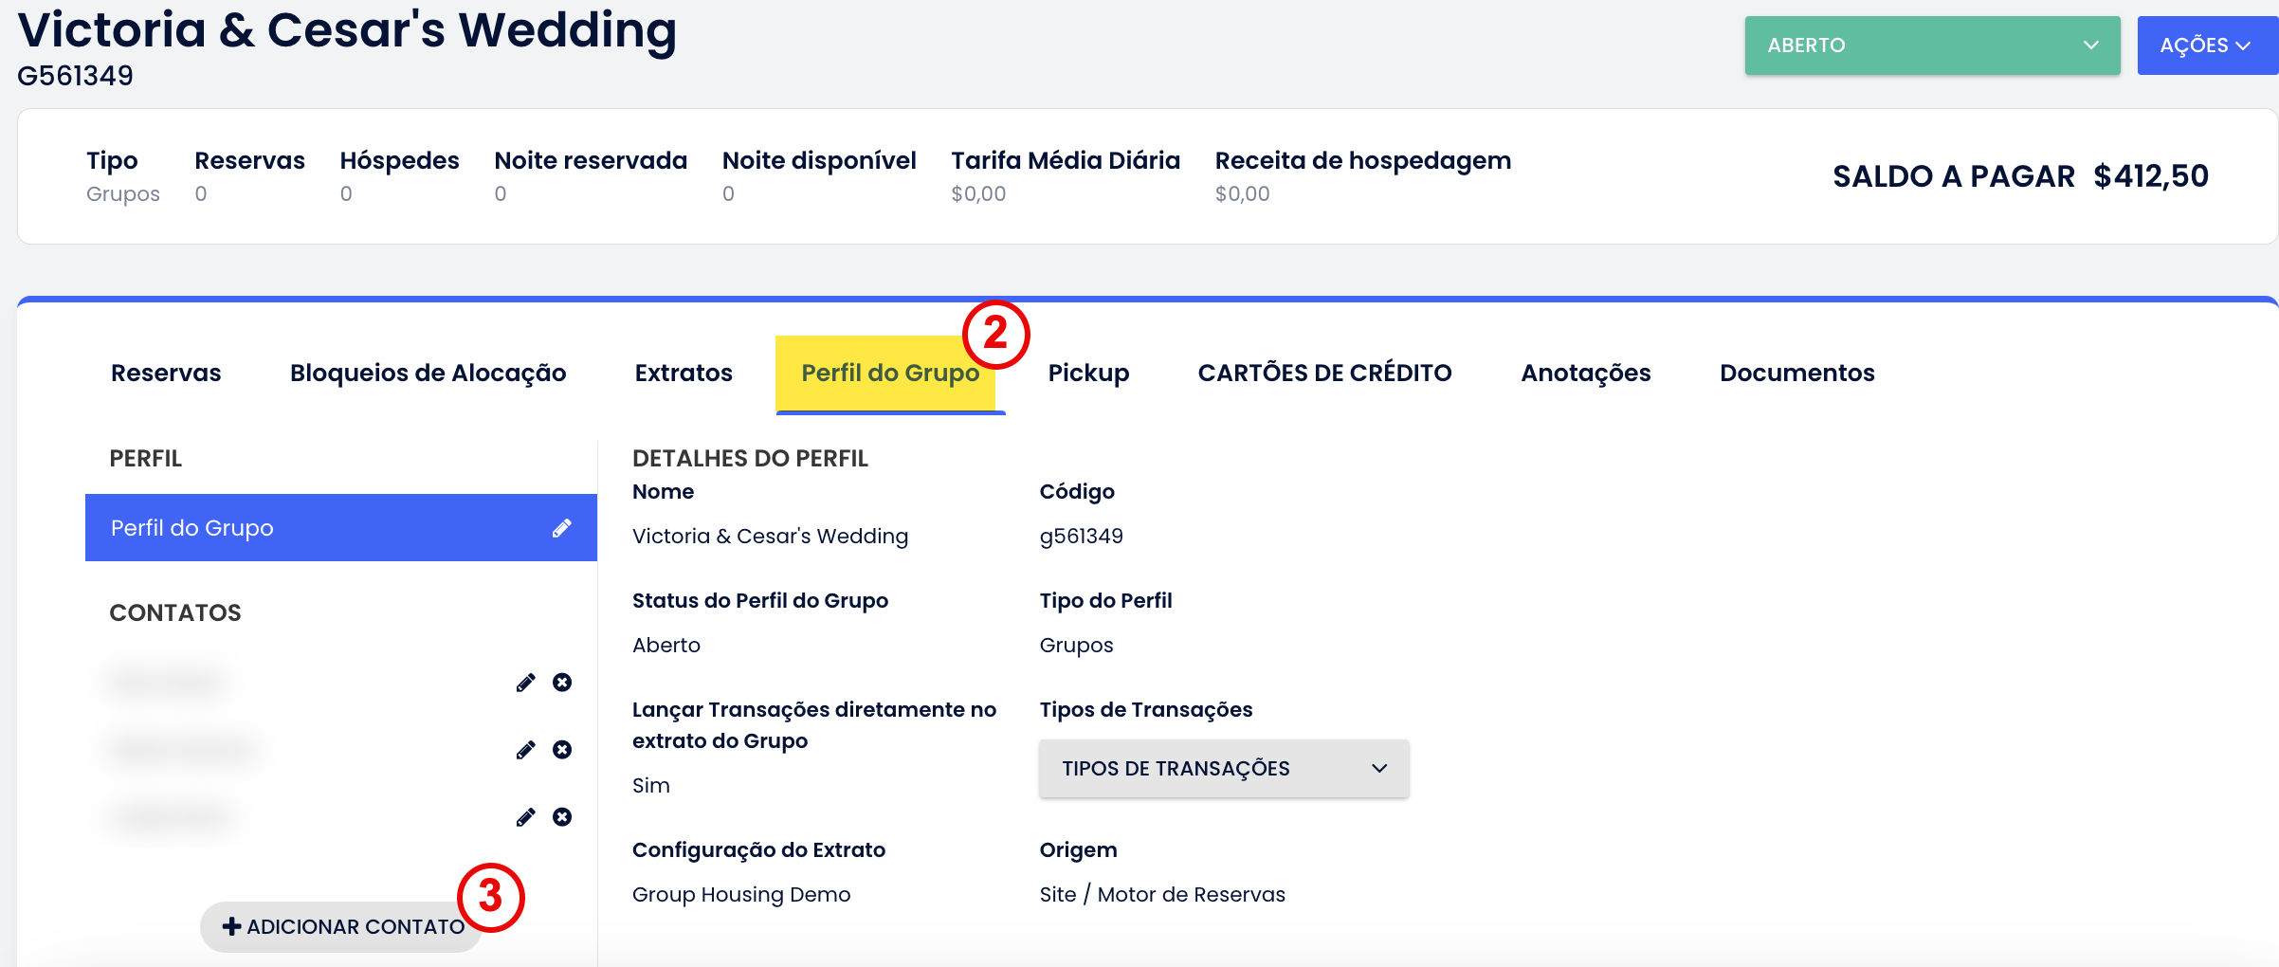The width and height of the screenshot is (2279, 967).
Task: Edit the third contact via pencil icon
Action: click(x=525, y=817)
